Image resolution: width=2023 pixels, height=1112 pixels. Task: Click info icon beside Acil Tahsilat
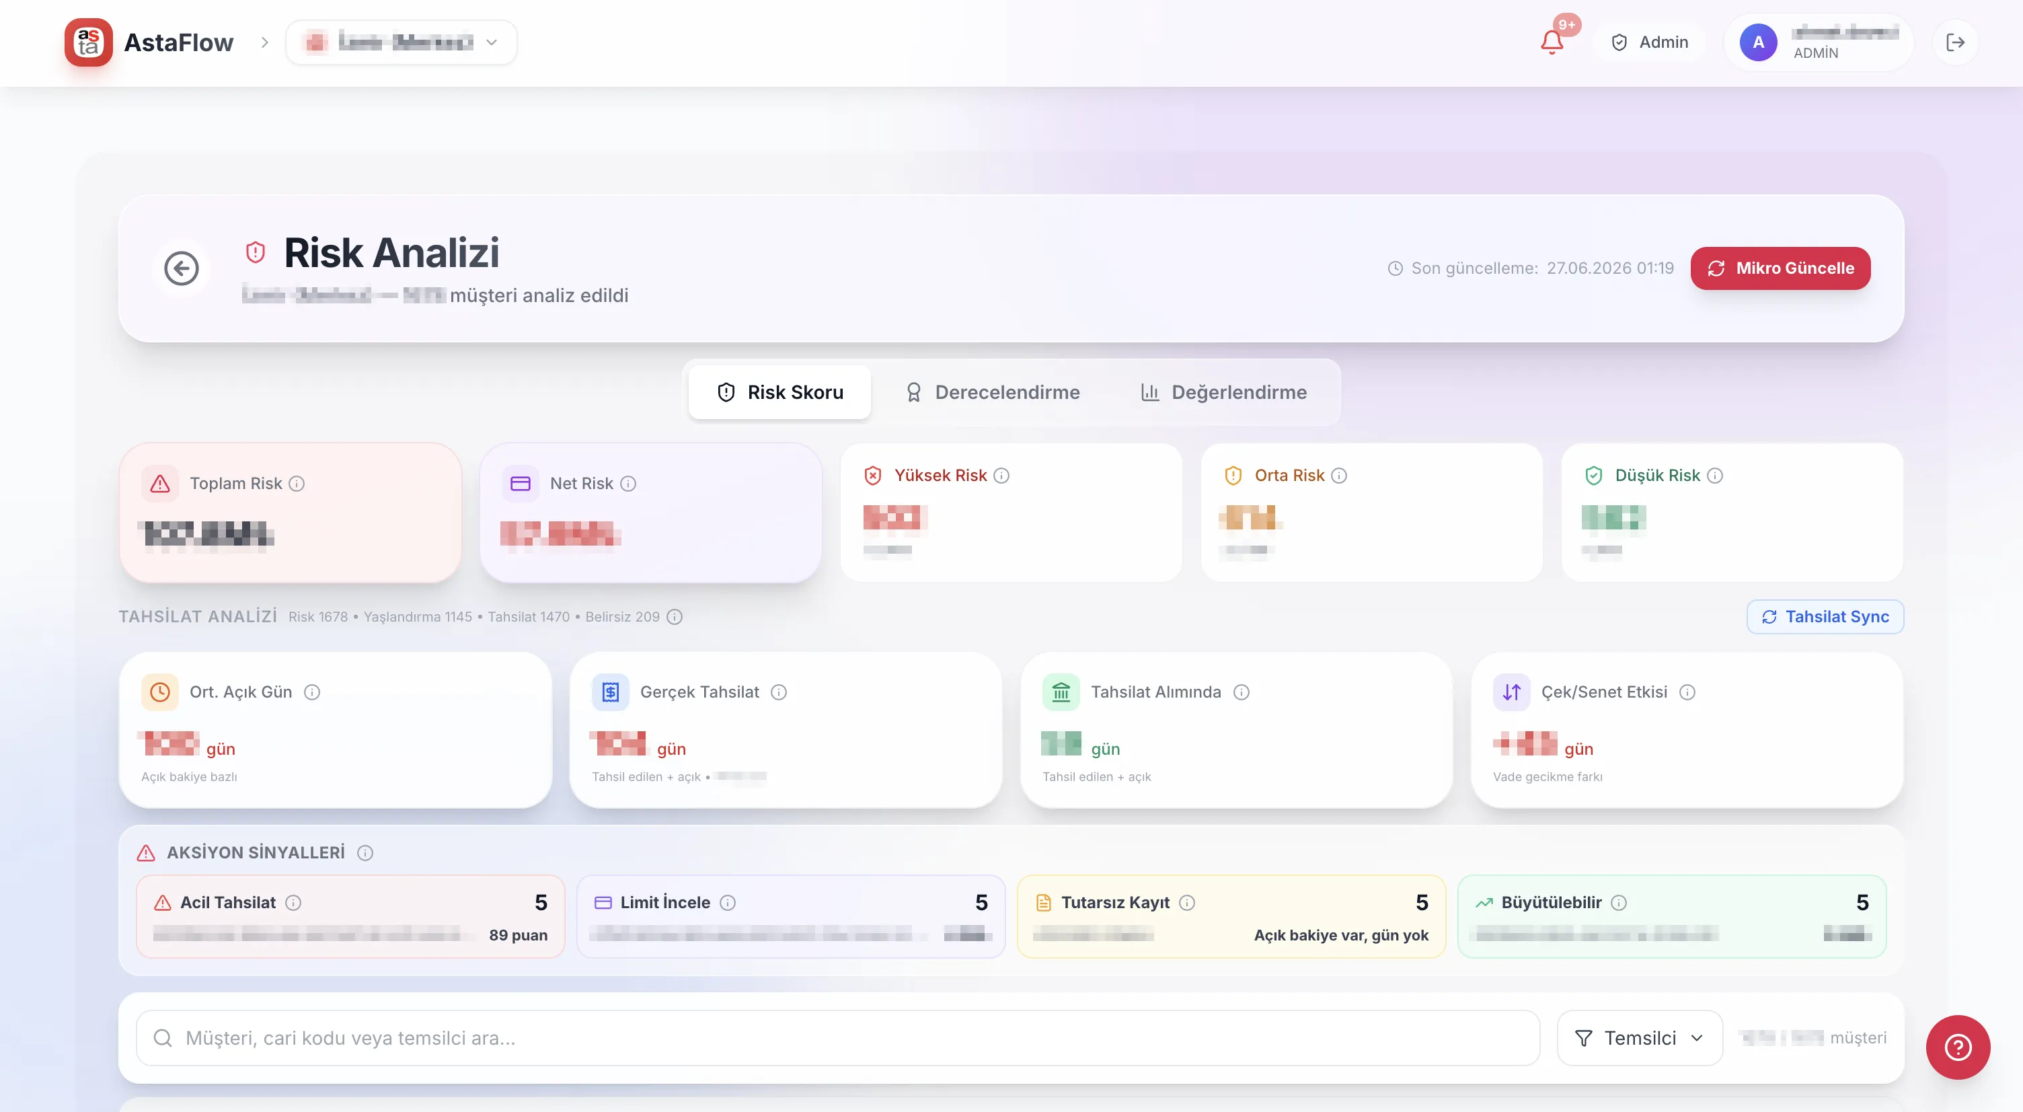coord(293,903)
